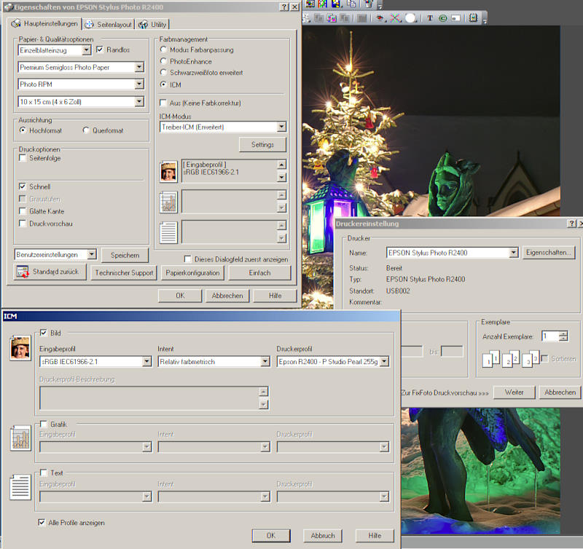Viewport: 583px width, 549px height.
Task: Switch to the Seitenlayout tab
Action: (x=108, y=25)
